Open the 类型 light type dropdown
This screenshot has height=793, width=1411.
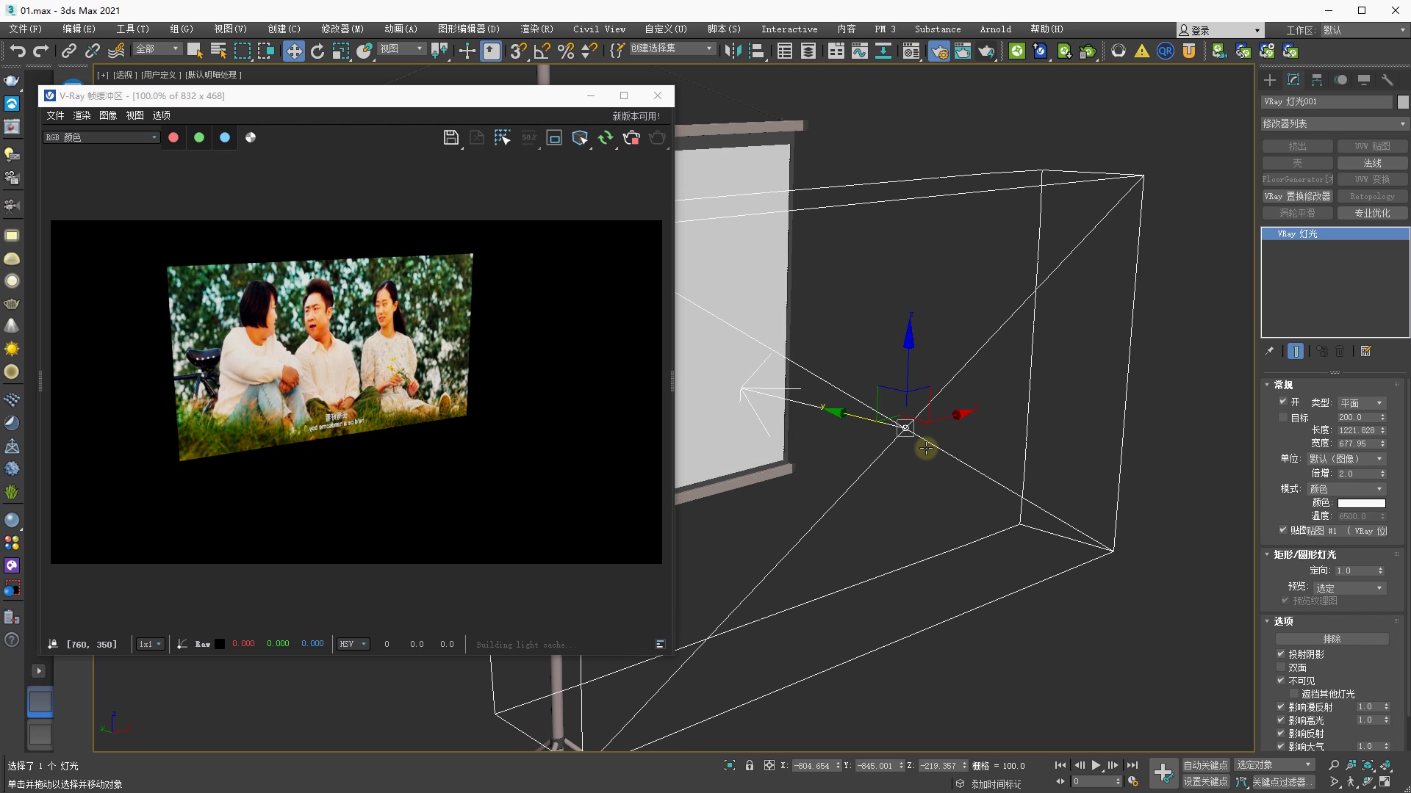tap(1361, 403)
